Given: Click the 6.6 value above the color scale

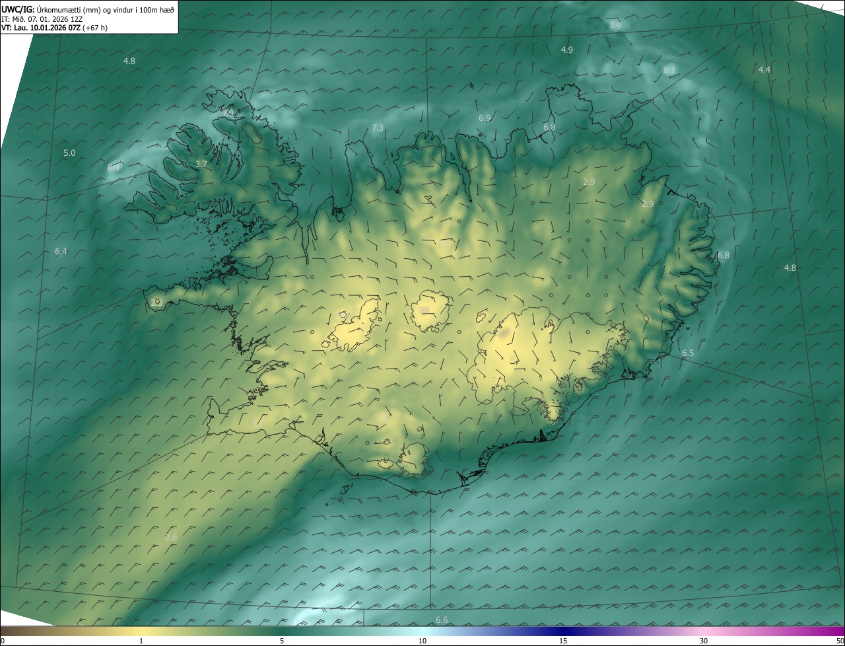Looking at the screenshot, I should point(442,620).
